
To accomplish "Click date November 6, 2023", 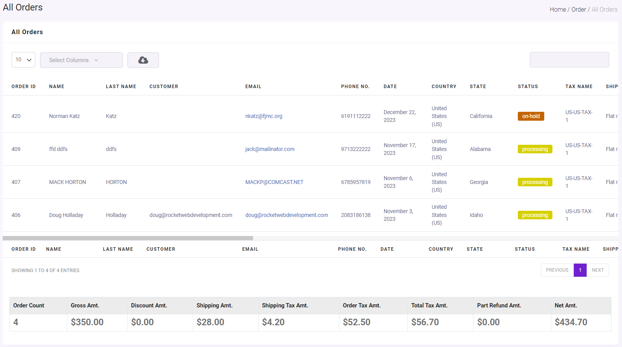I will point(398,182).
